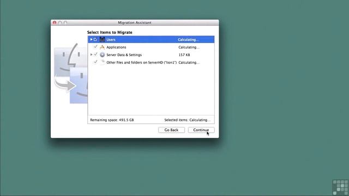Viewport: 349px width, 196px height.
Task: Select Other files and folders on ServerHD
Action: (141, 63)
